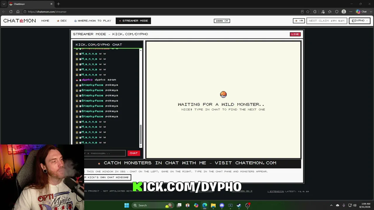
Task: Open Task View on the taskbar
Action: pos(179,205)
